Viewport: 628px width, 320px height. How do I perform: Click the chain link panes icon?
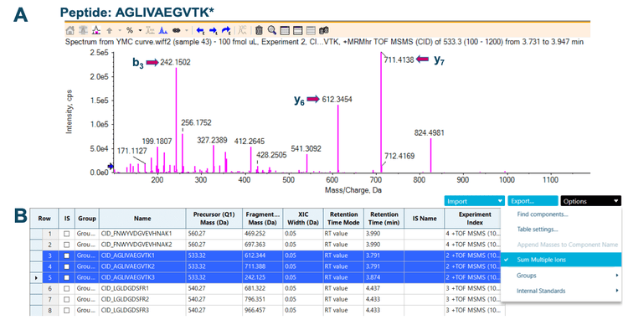point(176,30)
